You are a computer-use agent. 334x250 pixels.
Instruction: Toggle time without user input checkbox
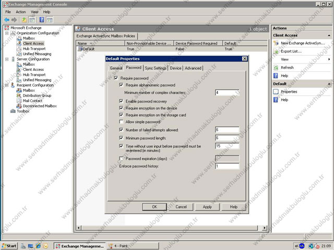tap(121, 146)
